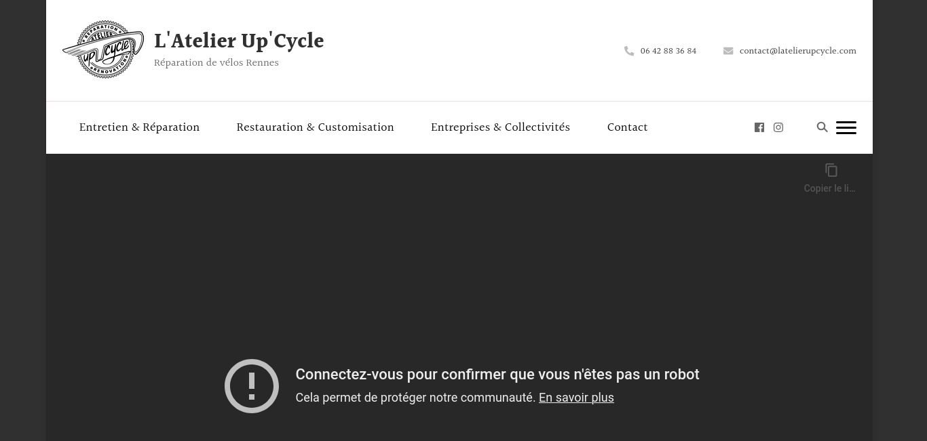The image size is (927, 441).
Task: Open the Facebook page icon
Action: tap(759, 127)
